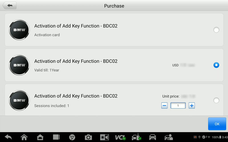
Task: Open recent apps square icon
Action: pos(56,137)
